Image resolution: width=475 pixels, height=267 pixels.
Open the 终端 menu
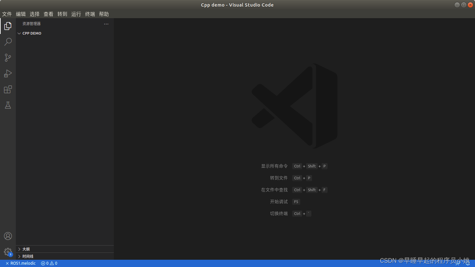click(90, 14)
